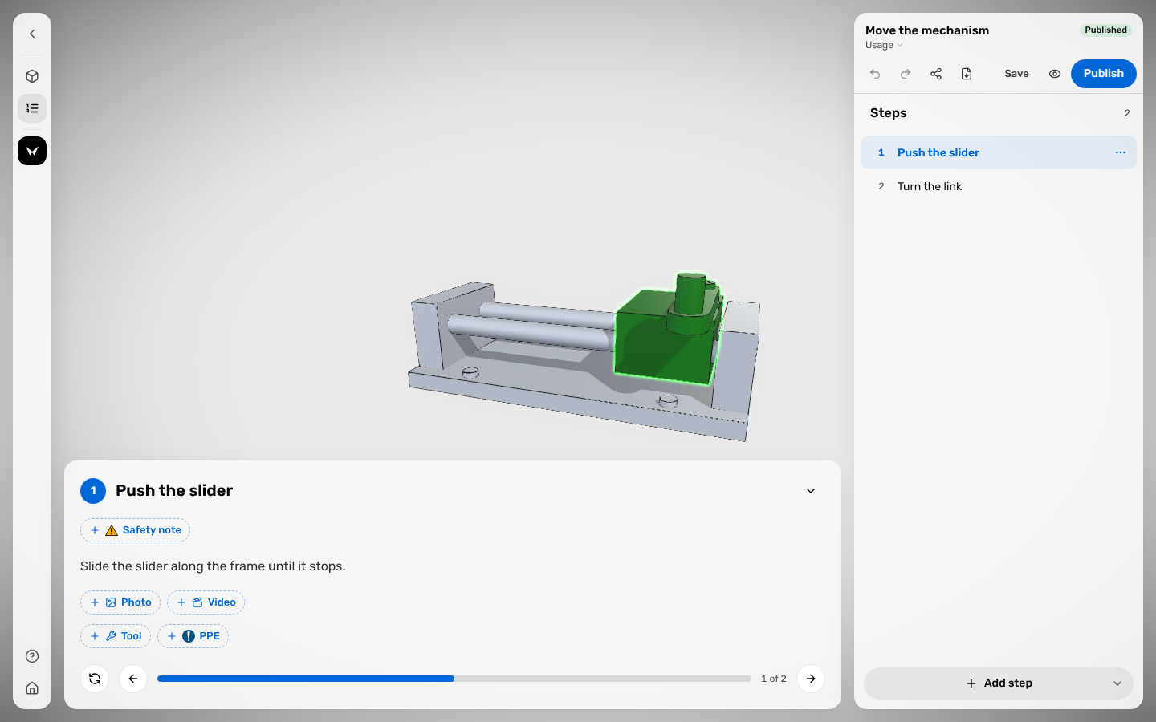
Task: Edit the step title Push the slider
Action: coord(174,491)
